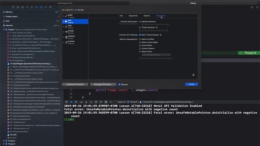Viewport: 260px width, 146px height.
Task: Expand the Run scheme action
Action: (64, 21)
